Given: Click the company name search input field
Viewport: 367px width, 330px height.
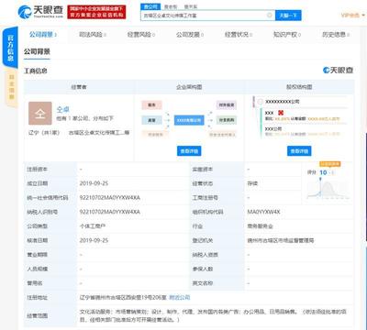Looking at the screenshot, I should tap(208, 16).
